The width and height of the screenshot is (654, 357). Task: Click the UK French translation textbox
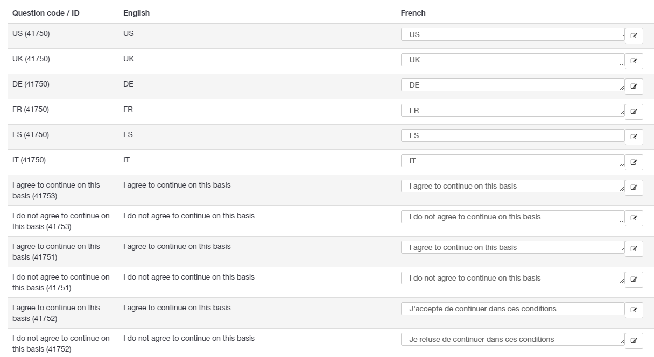click(512, 60)
